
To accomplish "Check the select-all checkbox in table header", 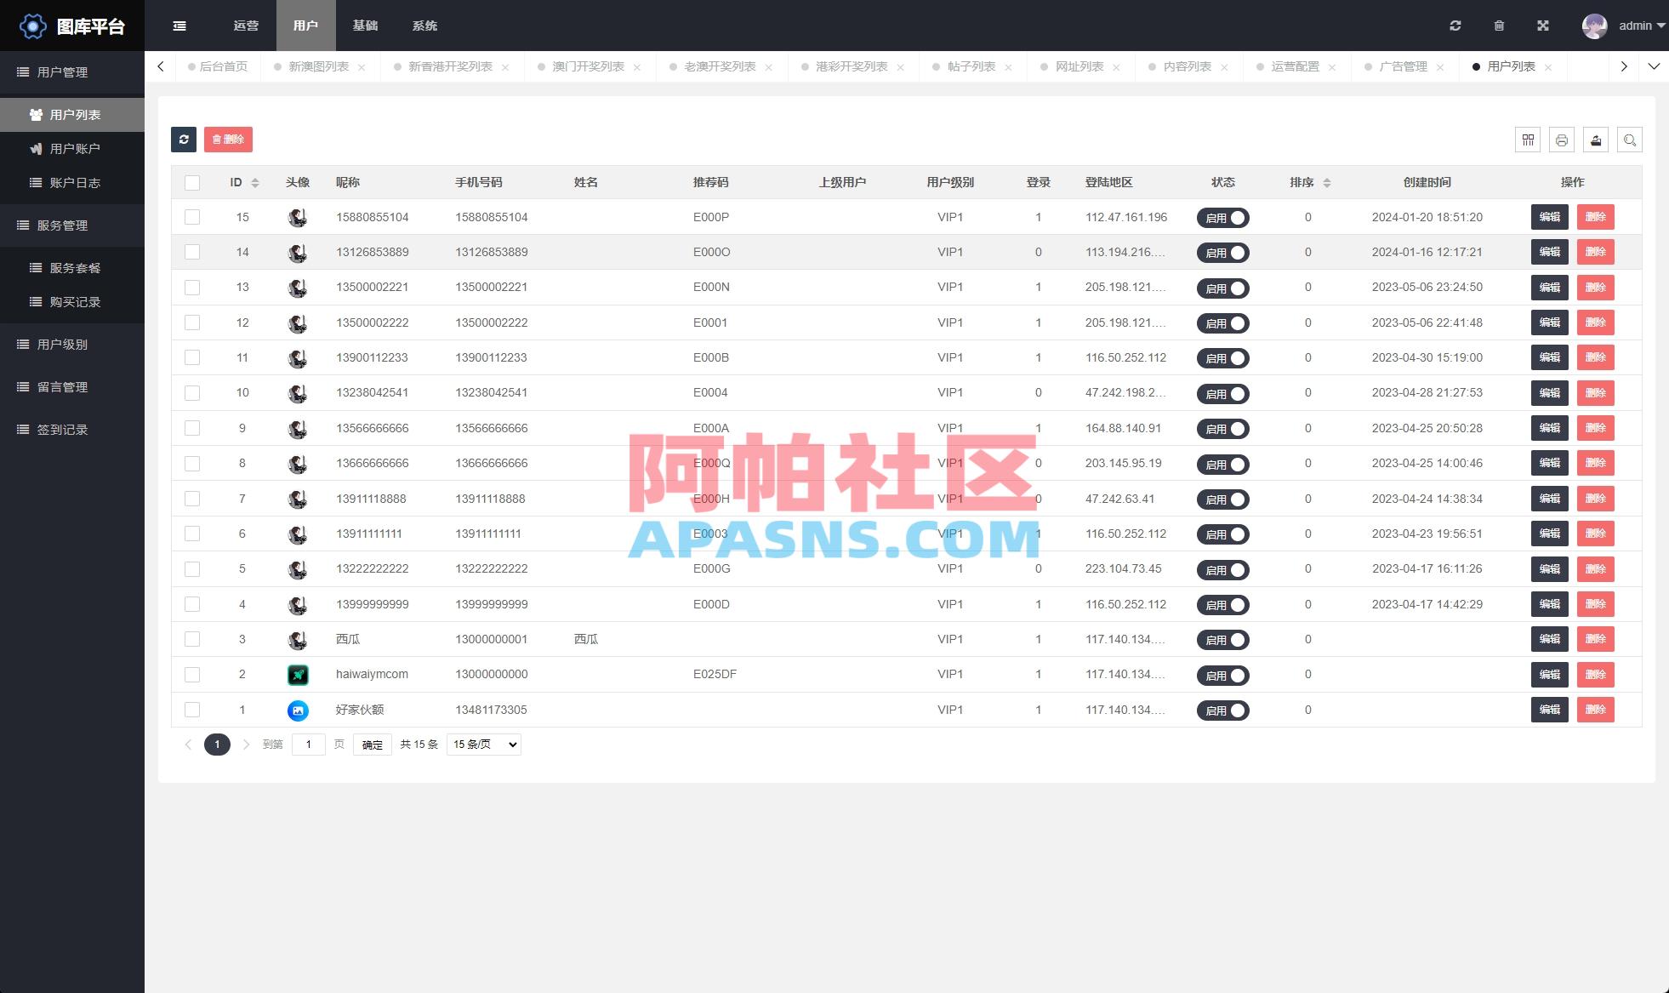I will 192,182.
